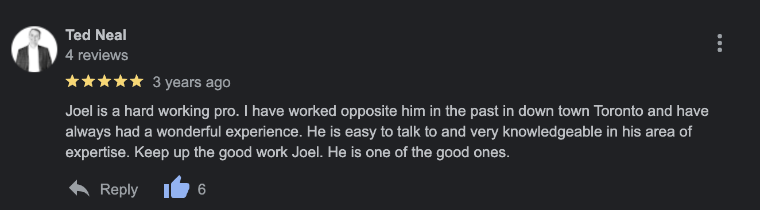Screen dimensions: 760x210
Task: Select the fifth rating star
Action: pyautogui.click(x=136, y=82)
